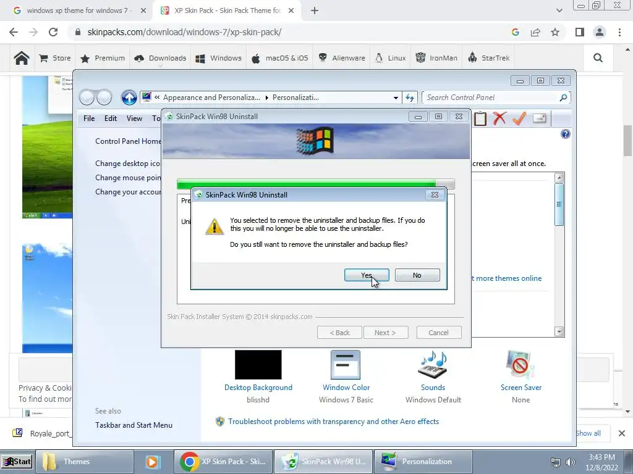Screen dimensions: 633x474
Task: Open the Downloads menu
Action: pyautogui.click(x=160, y=58)
